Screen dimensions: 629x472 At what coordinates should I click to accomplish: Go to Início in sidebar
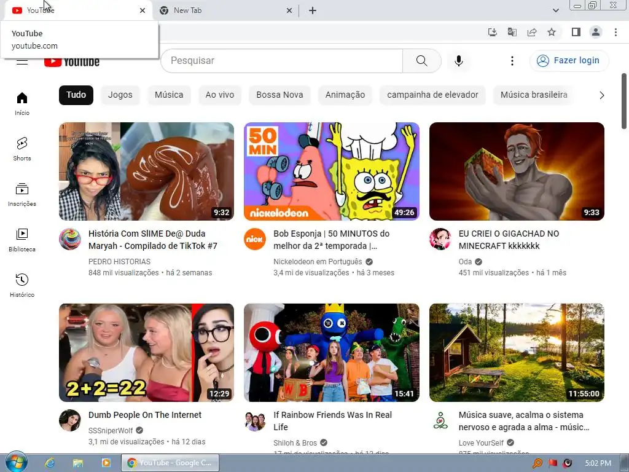pos(22,103)
